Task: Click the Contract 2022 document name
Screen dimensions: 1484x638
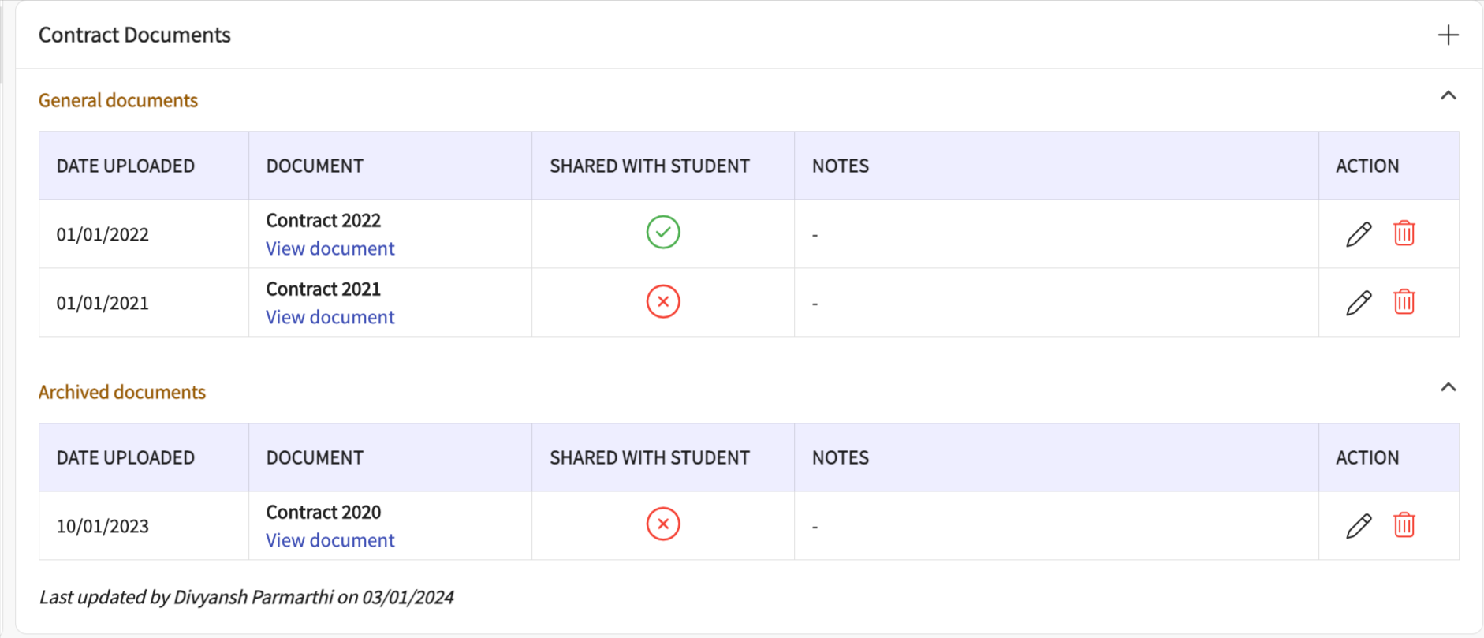Action: tap(323, 220)
